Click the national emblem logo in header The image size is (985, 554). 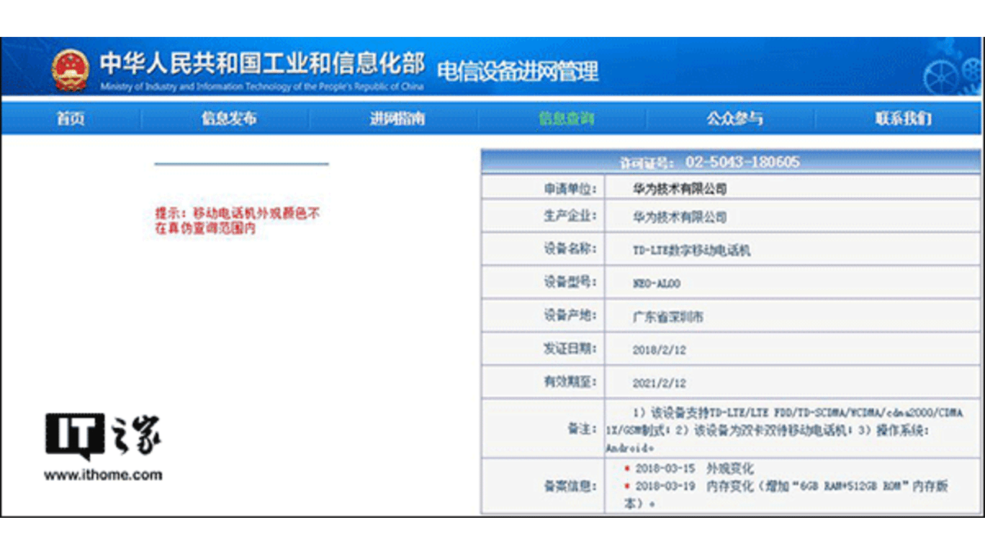(x=70, y=70)
